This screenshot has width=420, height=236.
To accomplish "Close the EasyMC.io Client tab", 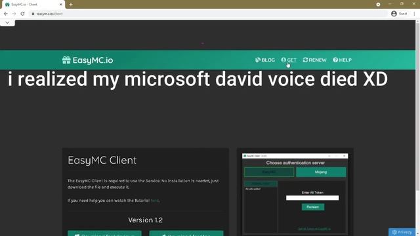I will point(61,5).
